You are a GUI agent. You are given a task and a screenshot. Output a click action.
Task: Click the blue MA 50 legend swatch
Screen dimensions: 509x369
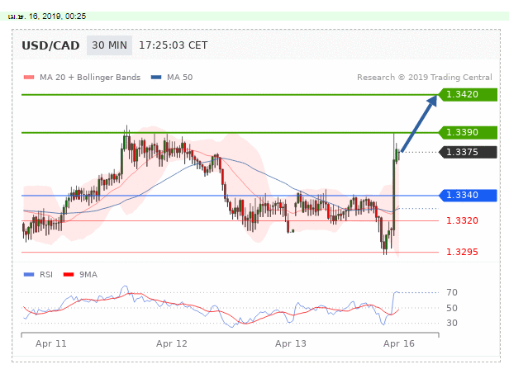(156, 77)
